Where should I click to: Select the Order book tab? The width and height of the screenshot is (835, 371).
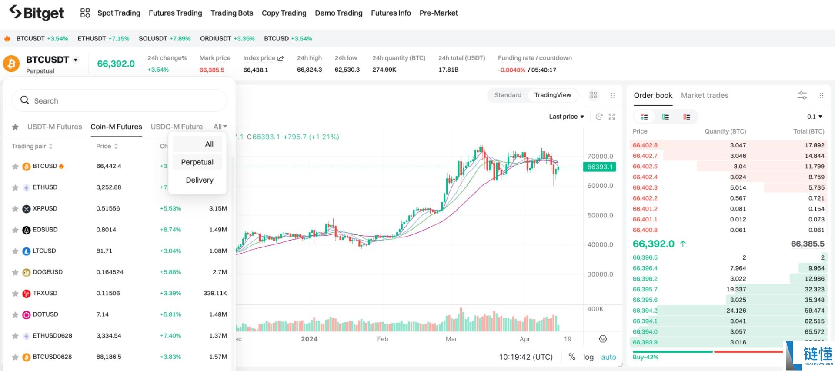click(653, 95)
